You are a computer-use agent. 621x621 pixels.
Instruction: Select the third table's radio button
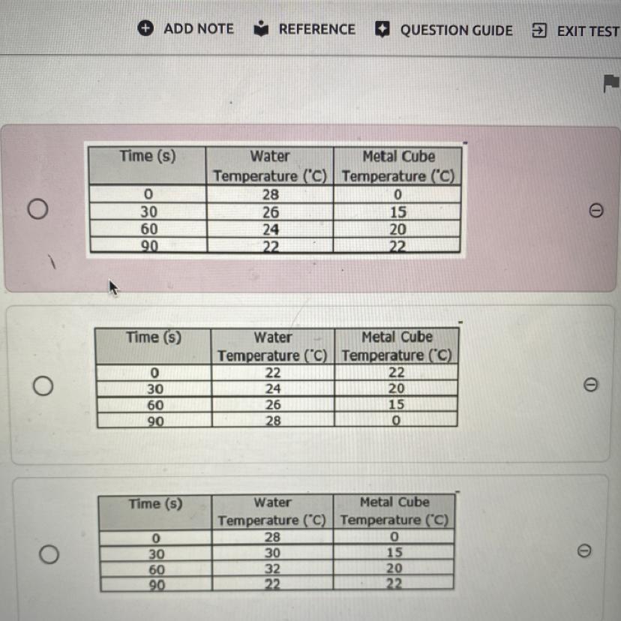coord(49,554)
